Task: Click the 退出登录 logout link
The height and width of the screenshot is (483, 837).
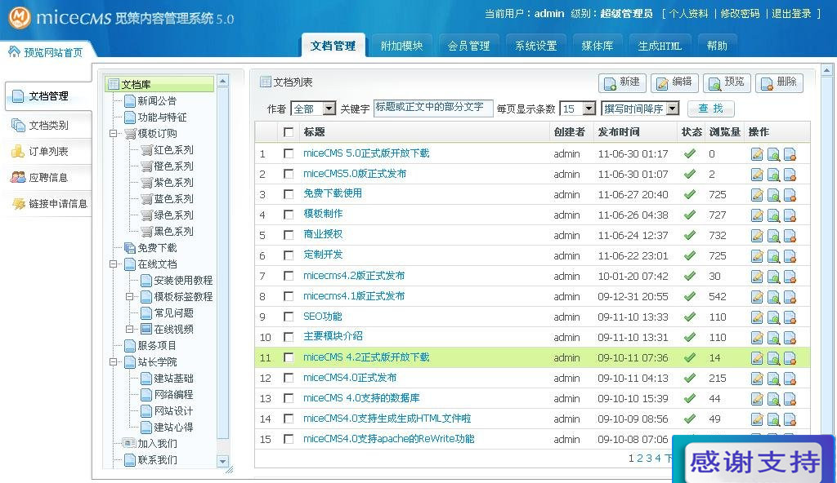Action: (x=791, y=14)
